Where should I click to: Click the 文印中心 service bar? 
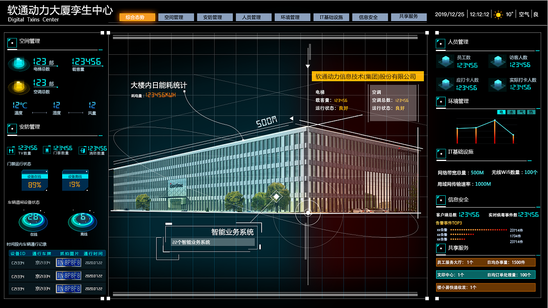tap(485, 275)
